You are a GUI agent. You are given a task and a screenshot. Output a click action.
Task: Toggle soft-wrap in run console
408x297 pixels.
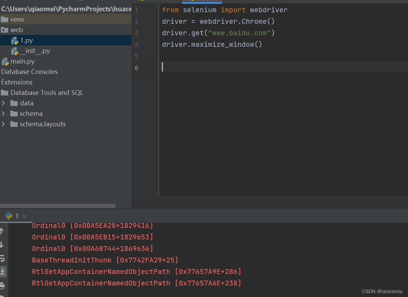[x=2, y=258]
